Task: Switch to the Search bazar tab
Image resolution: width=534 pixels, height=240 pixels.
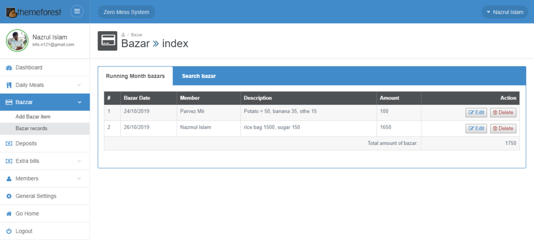Action: (x=198, y=76)
